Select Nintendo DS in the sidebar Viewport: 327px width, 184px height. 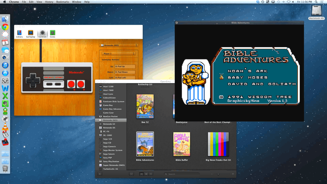pos(111,128)
